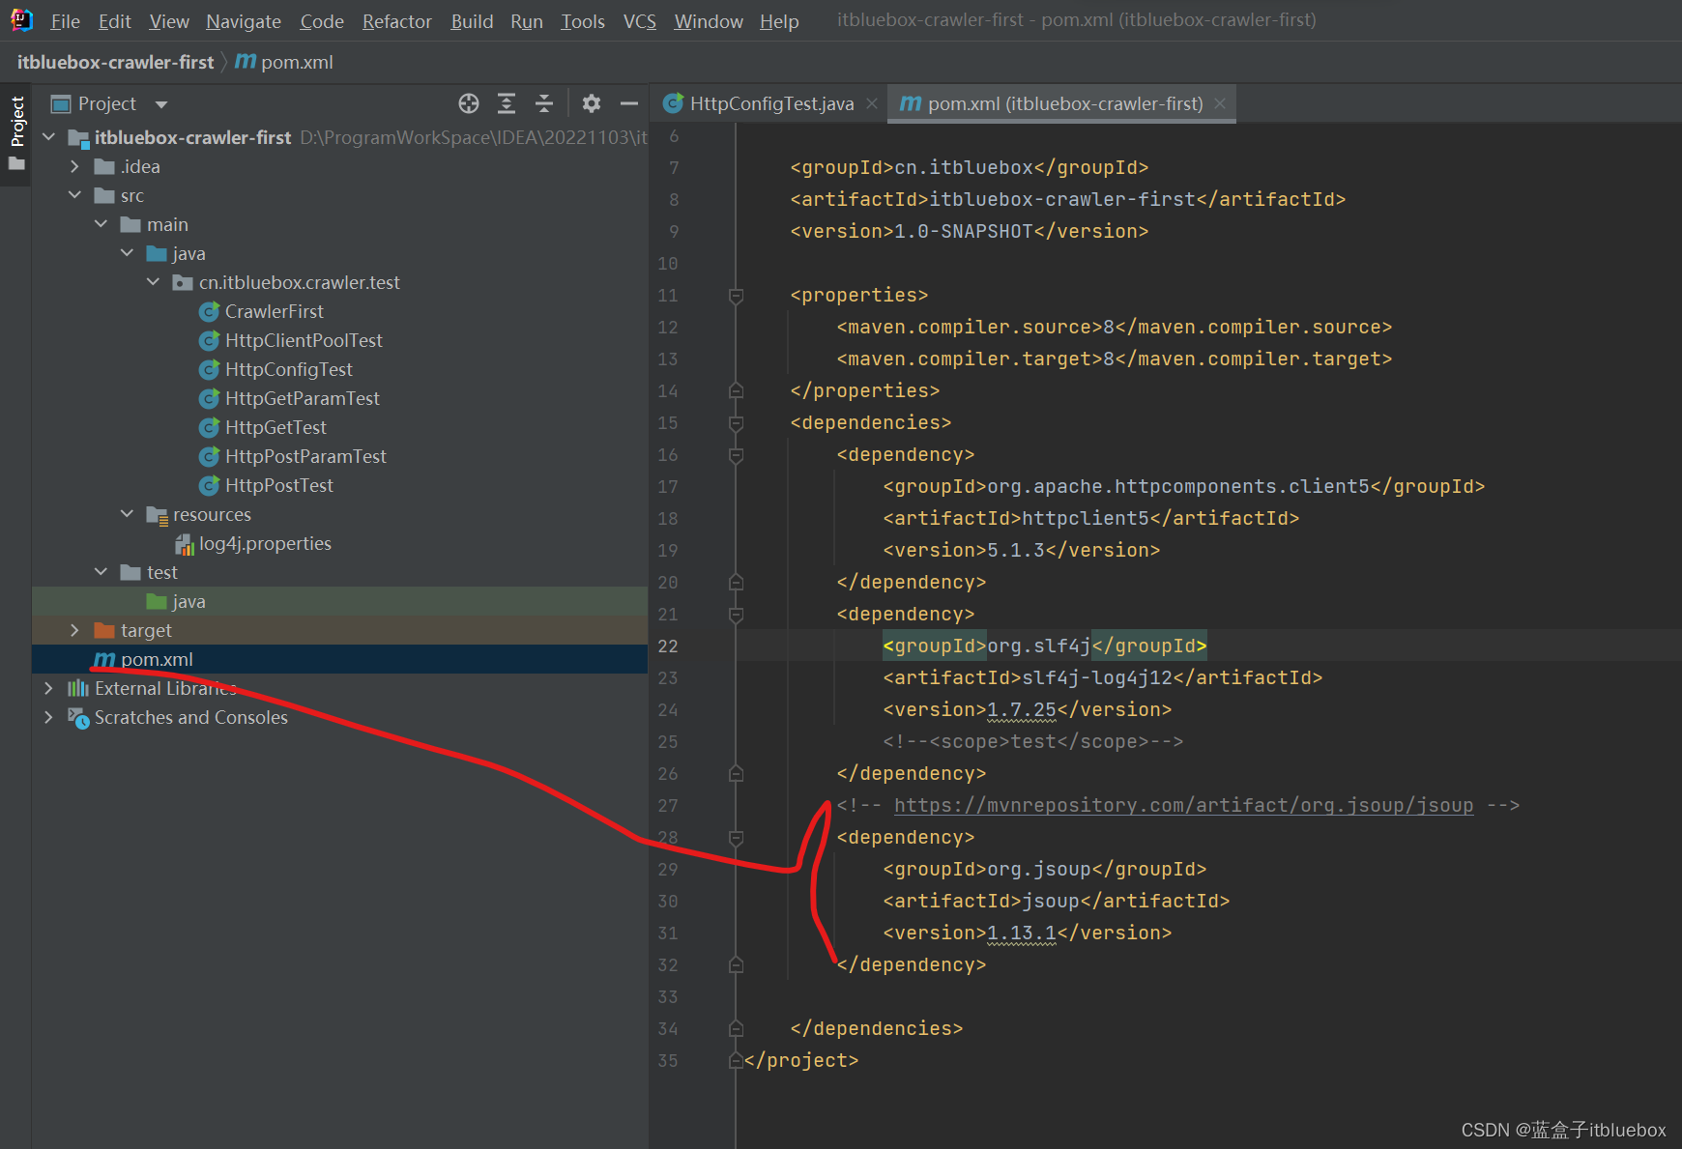Fold the dependencies block at line 15
Viewport: 1682px width, 1149px height.
coord(736,422)
